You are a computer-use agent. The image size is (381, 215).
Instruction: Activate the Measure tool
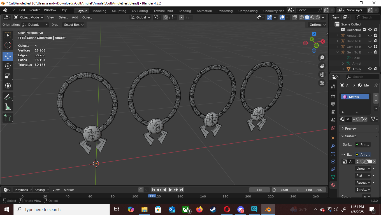click(8, 107)
